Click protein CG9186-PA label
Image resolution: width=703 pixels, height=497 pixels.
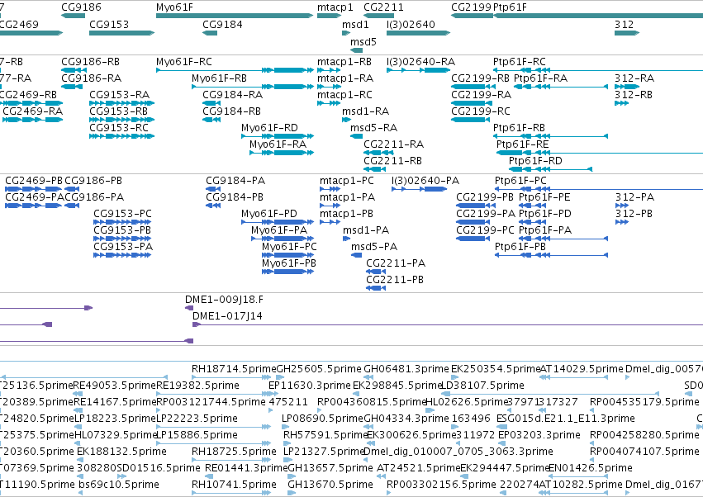(x=94, y=196)
